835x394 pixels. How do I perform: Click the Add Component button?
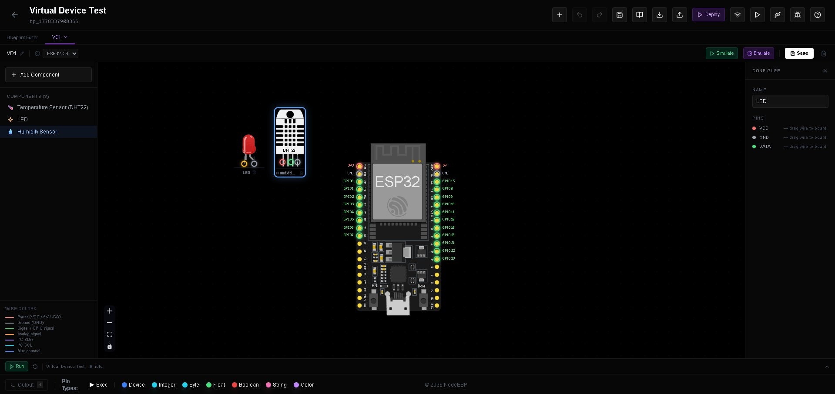(48, 75)
